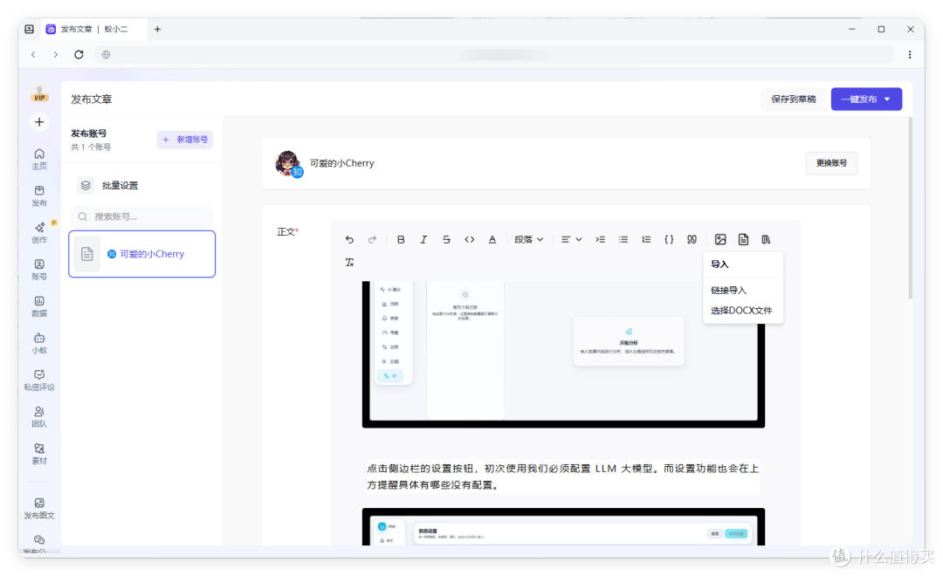This screenshot has width=943, height=576.
Task: Open 团队 in the sidebar
Action: click(x=39, y=416)
